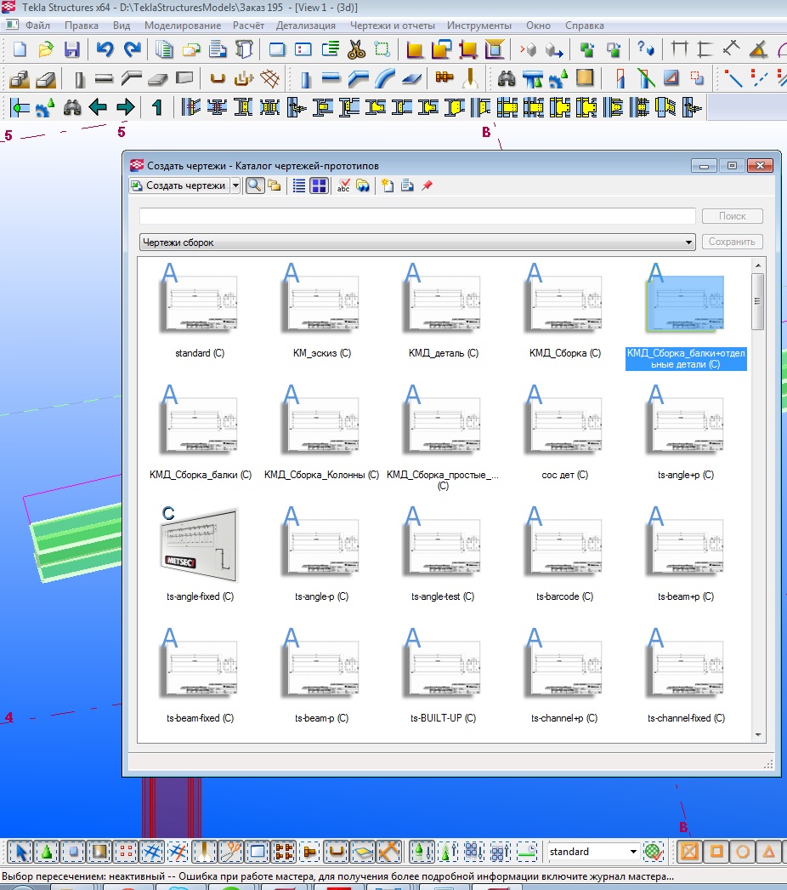Open the 'standard' filter dropdown in the bottom toolbar
787x890 pixels.
633,851
